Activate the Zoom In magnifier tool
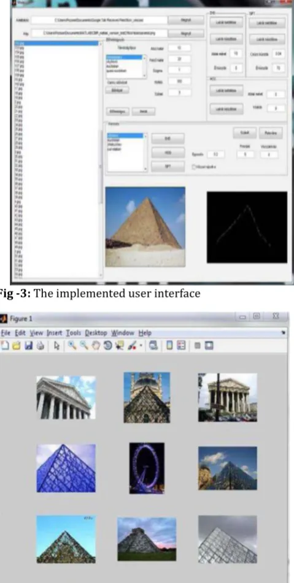 (x=72, y=346)
